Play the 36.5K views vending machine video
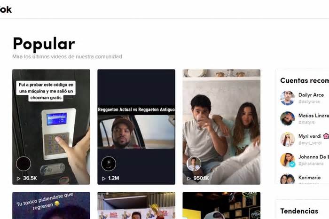Viewport: 329px width, 219px height. (51, 127)
